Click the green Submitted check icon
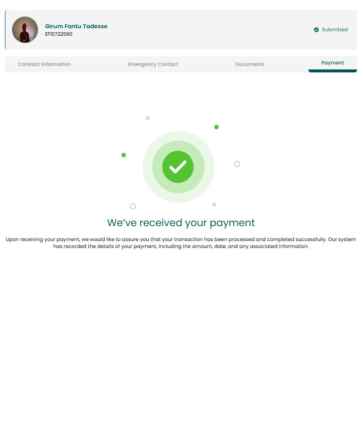Screen dimensions: 364x429 pyautogui.click(x=316, y=30)
